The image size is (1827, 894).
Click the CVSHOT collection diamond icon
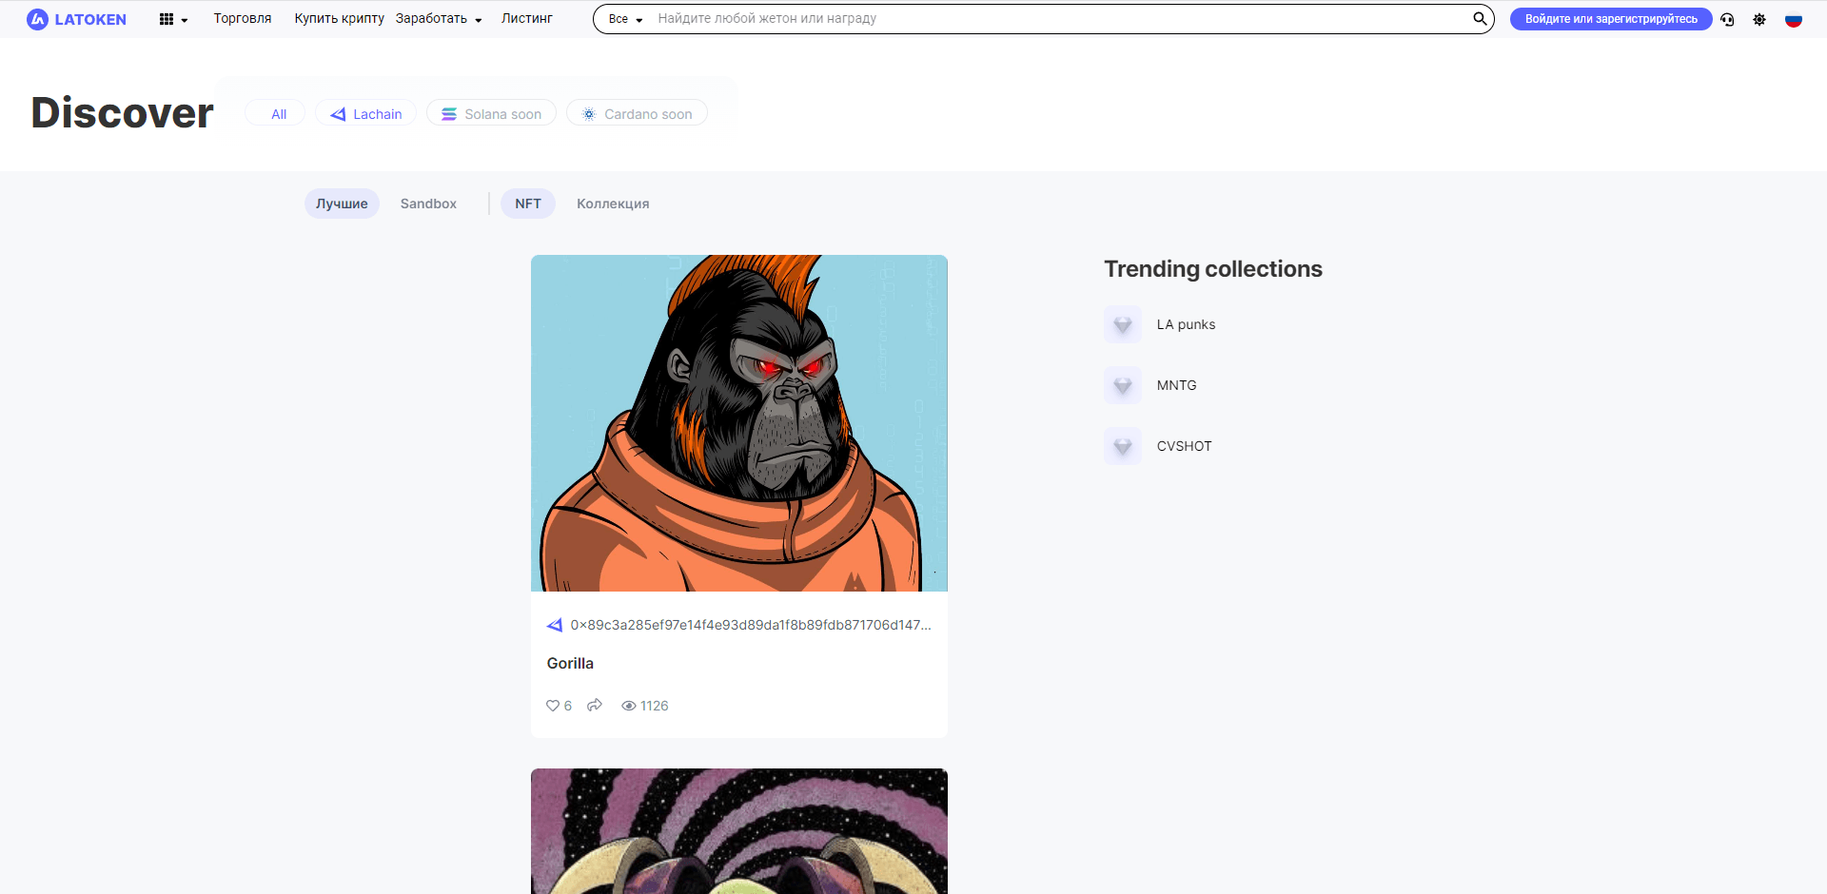click(1123, 446)
